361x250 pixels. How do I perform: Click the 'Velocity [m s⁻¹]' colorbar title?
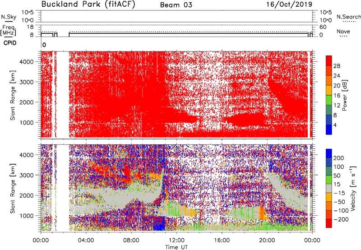click(x=353, y=188)
